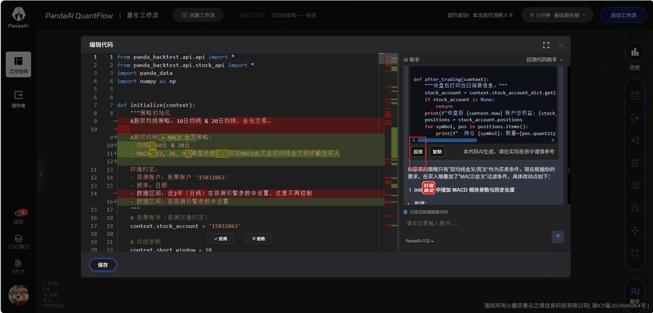653x313 pixels.
Task: Click the left scroll arrow of the code snippet
Action: point(413,140)
